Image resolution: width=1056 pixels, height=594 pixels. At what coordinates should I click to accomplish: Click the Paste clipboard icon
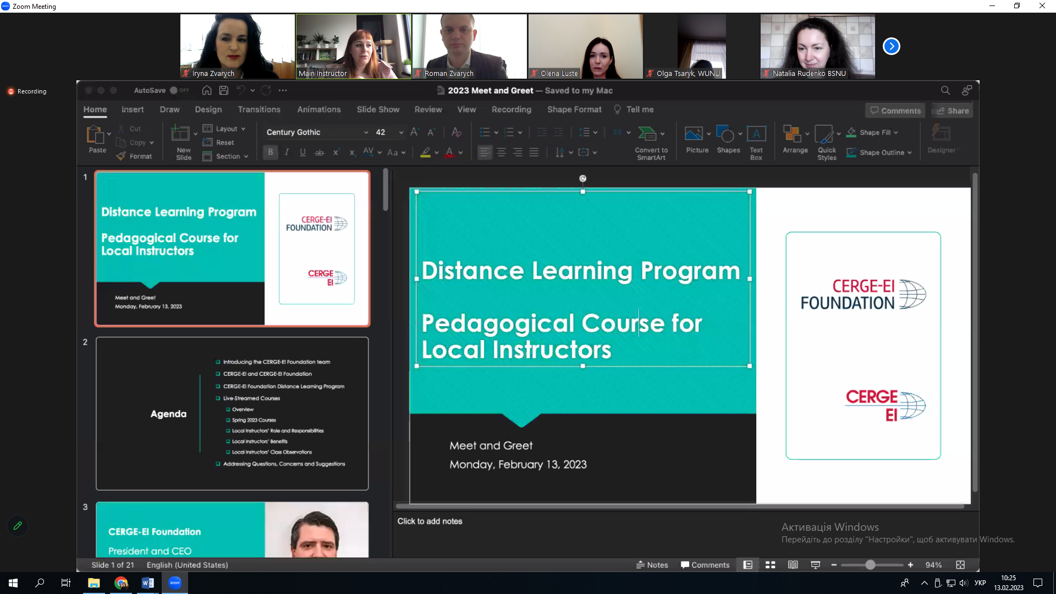click(95, 135)
